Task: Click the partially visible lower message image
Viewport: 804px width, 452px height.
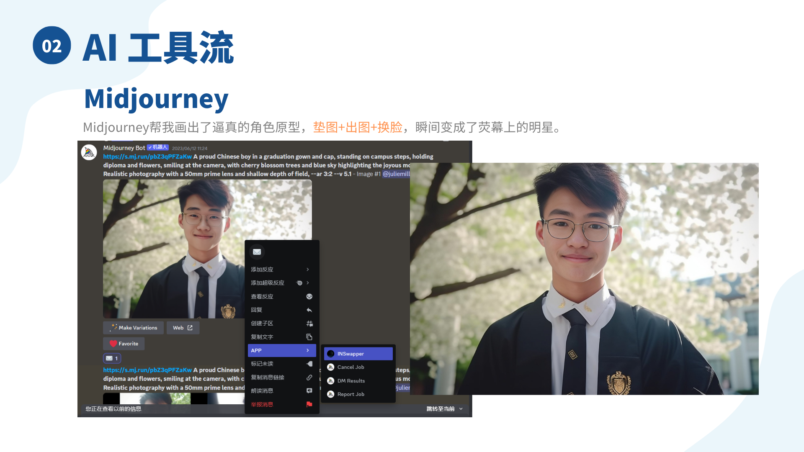Action: coord(174,398)
